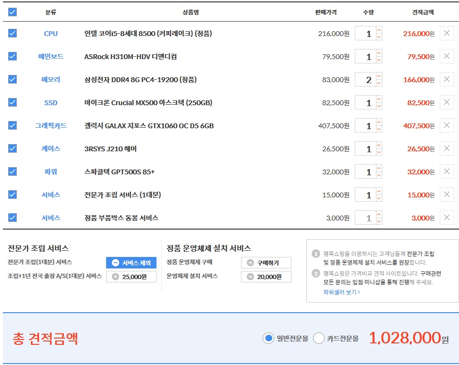Uncheck the 케이스 row checkbox
Screen dimensions: 459x365
[12, 148]
